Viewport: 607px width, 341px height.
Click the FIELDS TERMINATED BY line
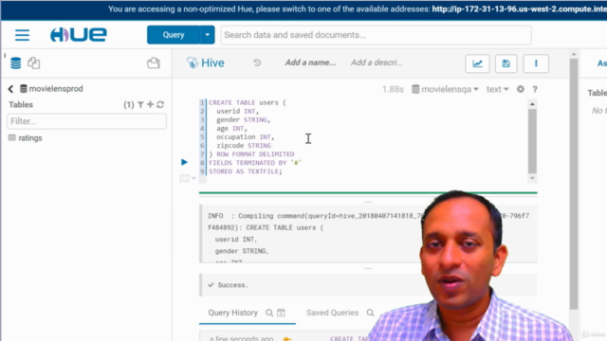tap(255, 163)
